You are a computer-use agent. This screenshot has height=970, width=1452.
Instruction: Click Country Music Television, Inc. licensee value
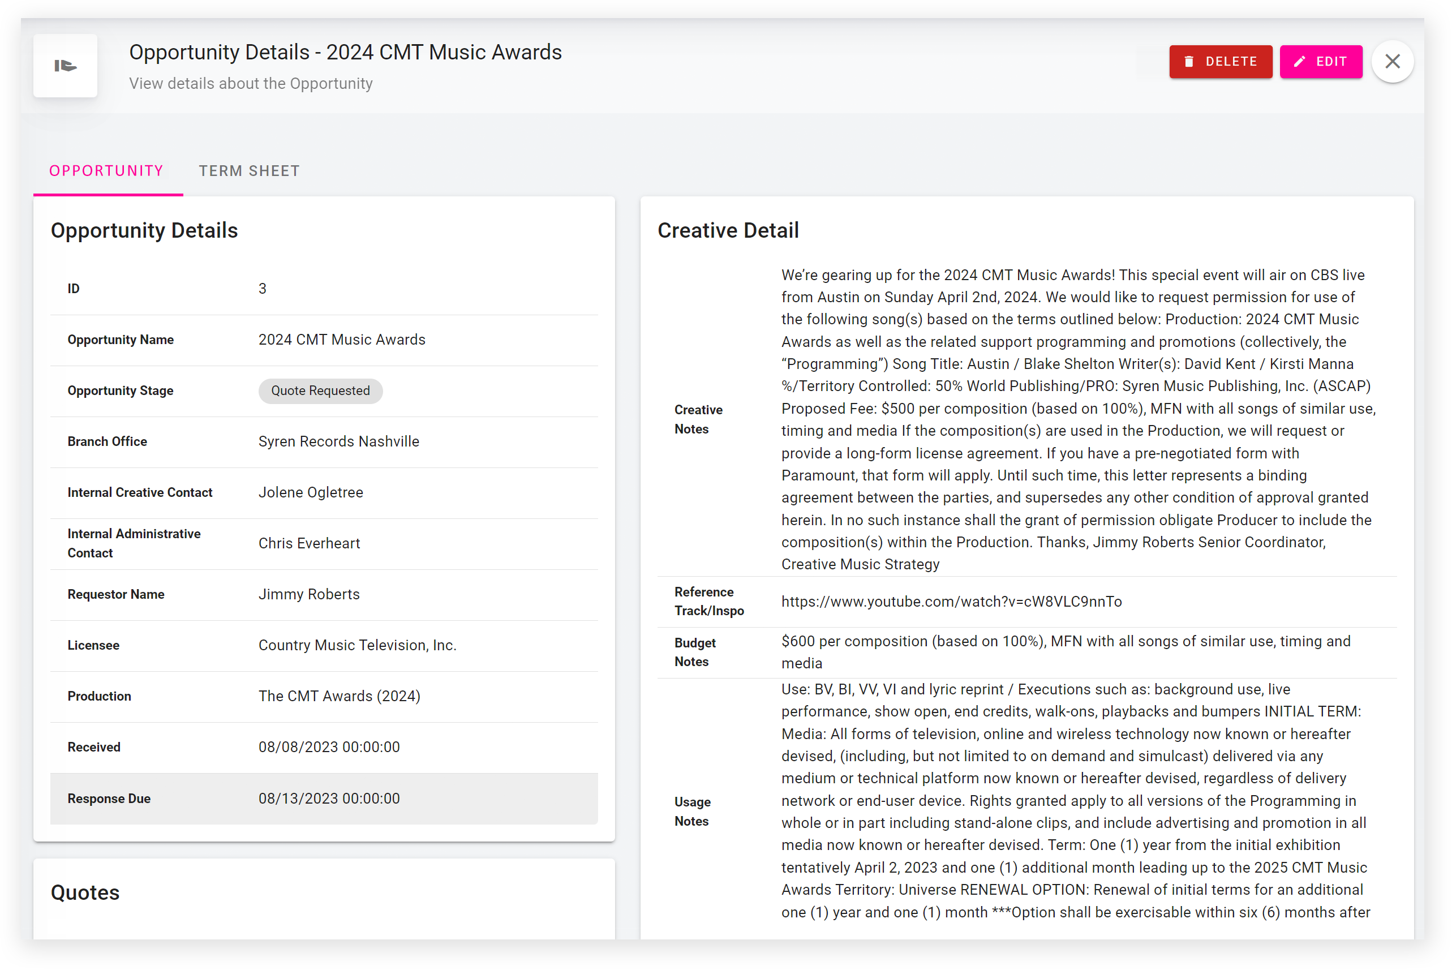point(358,645)
